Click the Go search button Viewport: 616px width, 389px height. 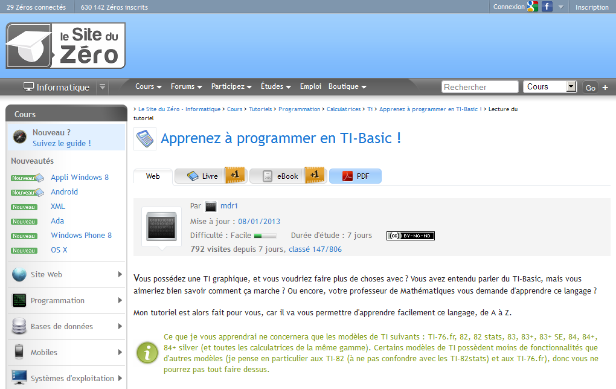pos(590,88)
